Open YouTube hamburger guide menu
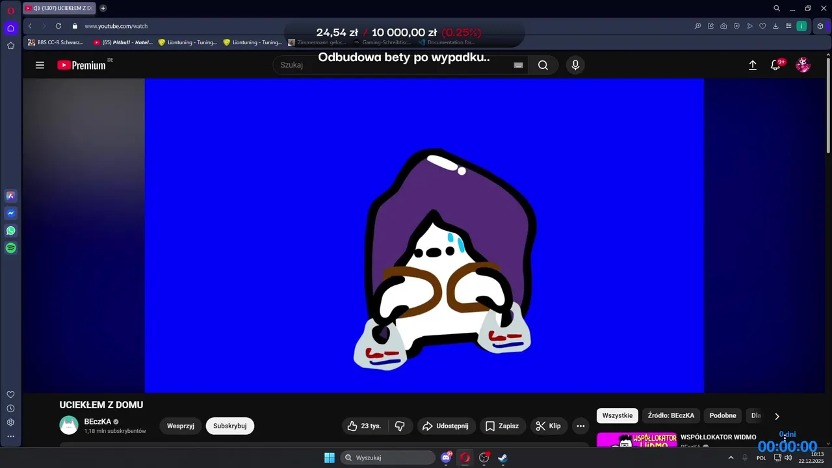 point(40,65)
